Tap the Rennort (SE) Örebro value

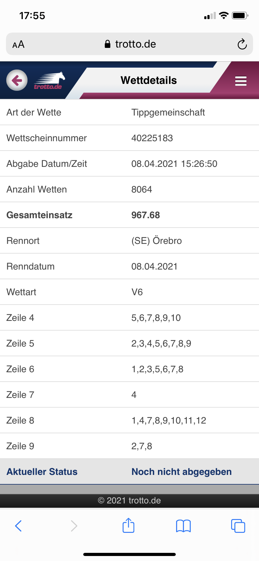point(156,241)
